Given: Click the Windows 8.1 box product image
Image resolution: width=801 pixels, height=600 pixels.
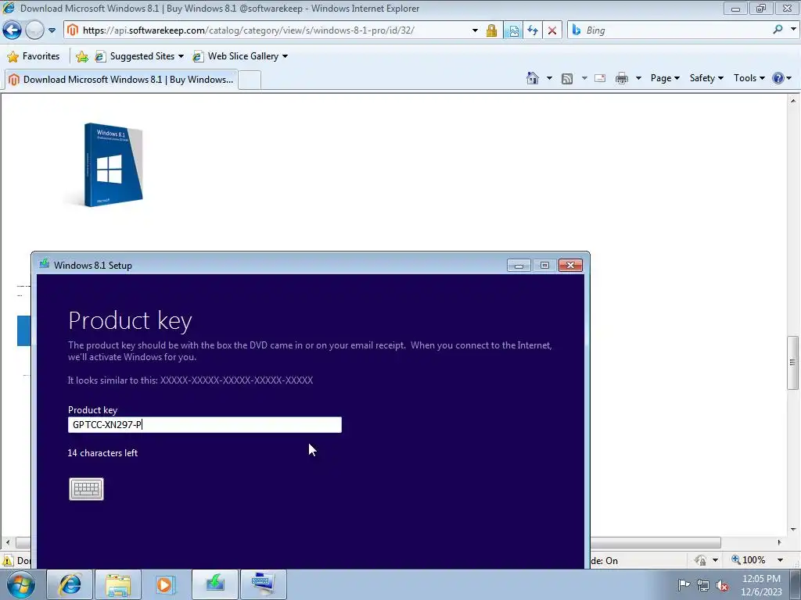Looking at the screenshot, I should point(113,165).
